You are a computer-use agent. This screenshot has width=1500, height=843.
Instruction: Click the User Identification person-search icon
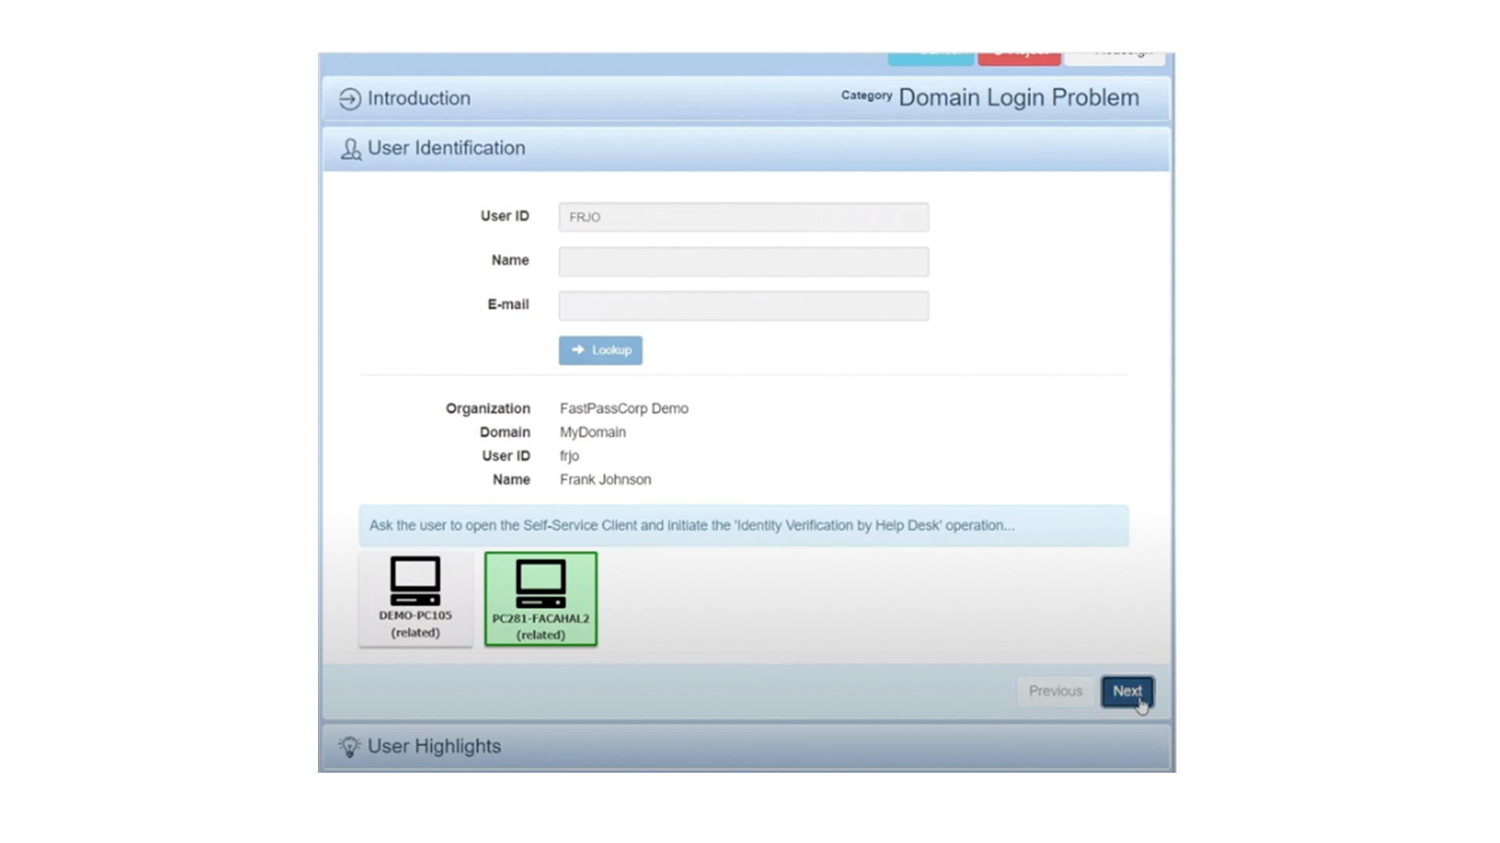[x=351, y=149]
